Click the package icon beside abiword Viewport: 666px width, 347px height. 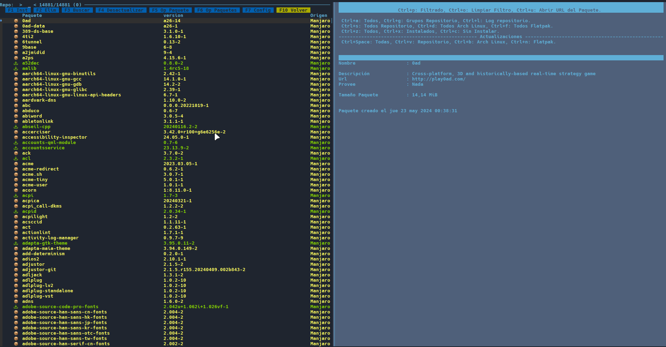(16, 116)
